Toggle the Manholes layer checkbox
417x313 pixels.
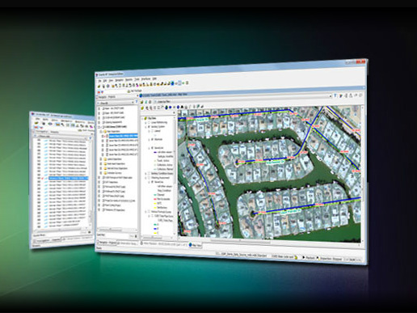click(x=152, y=139)
